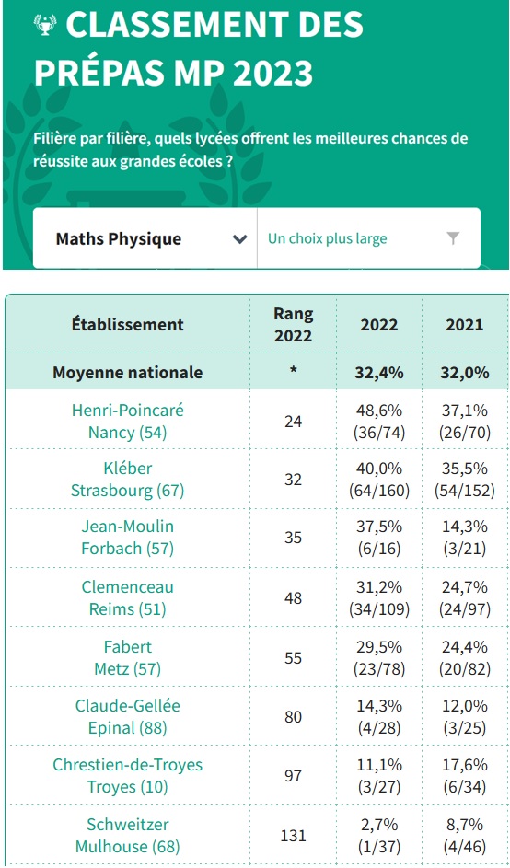Open the Fabert Metz (57) link
The width and height of the screenshot is (510, 868).
pos(127,657)
